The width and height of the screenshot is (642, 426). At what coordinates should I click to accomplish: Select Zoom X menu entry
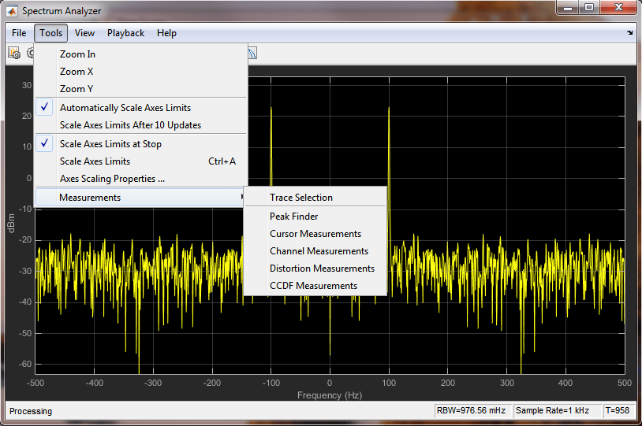point(141,72)
